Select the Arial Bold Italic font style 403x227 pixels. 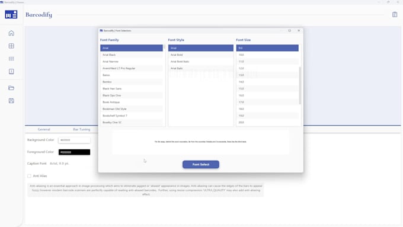click(201, 62)
